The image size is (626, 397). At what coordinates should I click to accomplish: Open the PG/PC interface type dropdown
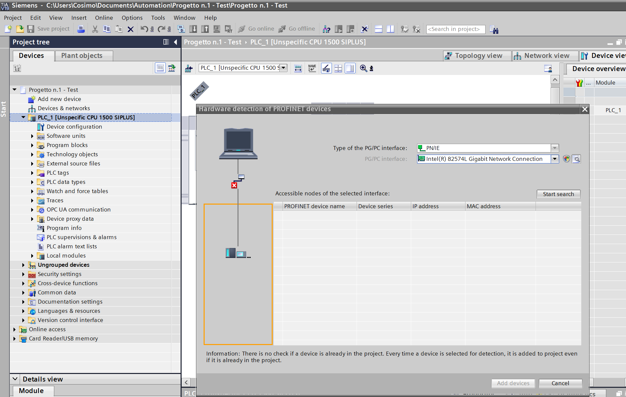coord(555,148)
